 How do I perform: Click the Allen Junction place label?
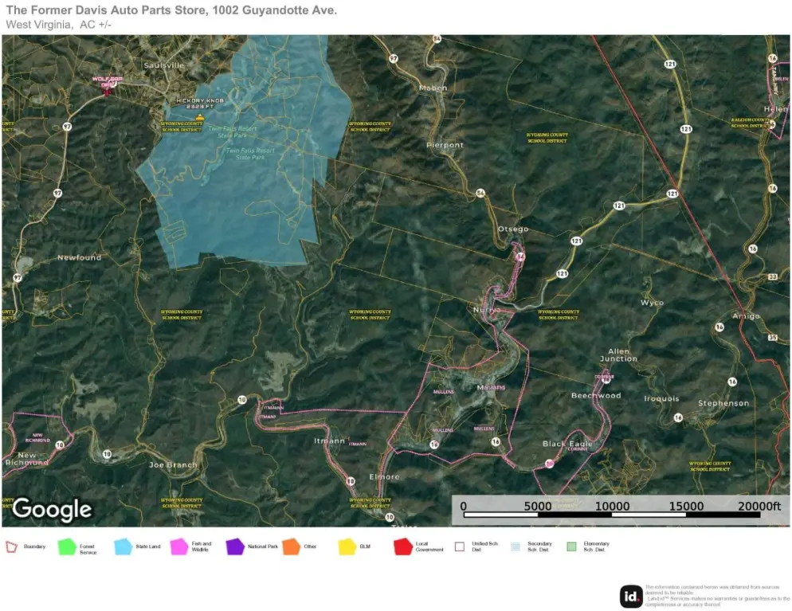coord(618,354)
